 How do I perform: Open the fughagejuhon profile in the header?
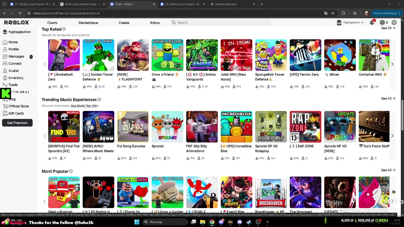click(350, 22)
